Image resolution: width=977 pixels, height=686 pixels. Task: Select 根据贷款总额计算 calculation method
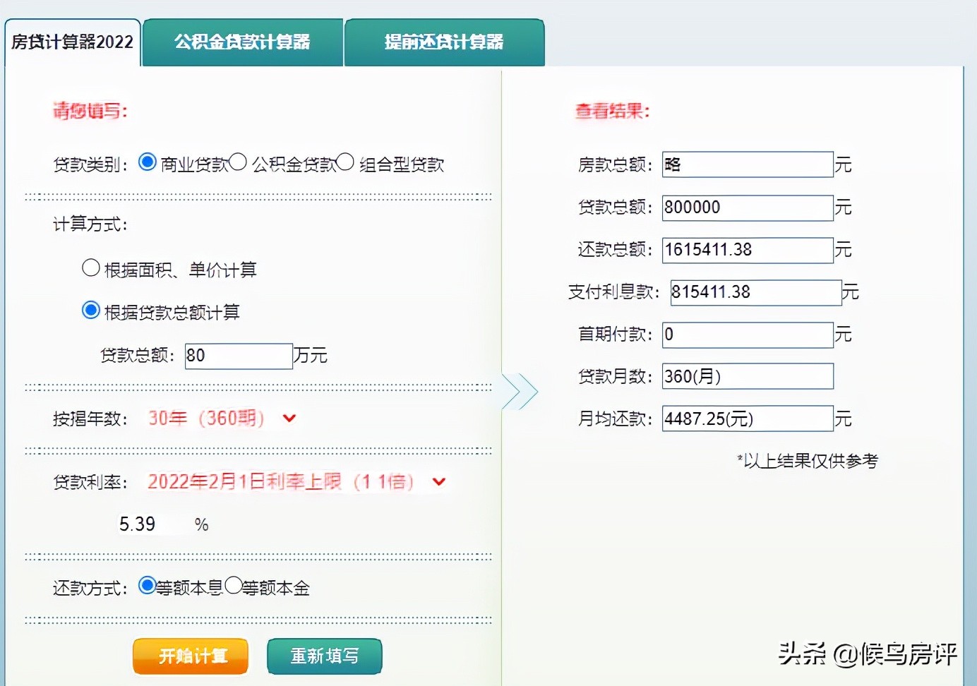tap(91, 310)
